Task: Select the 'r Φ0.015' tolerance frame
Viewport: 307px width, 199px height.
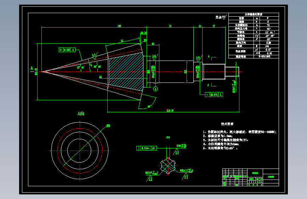Action: coord(214,95)
